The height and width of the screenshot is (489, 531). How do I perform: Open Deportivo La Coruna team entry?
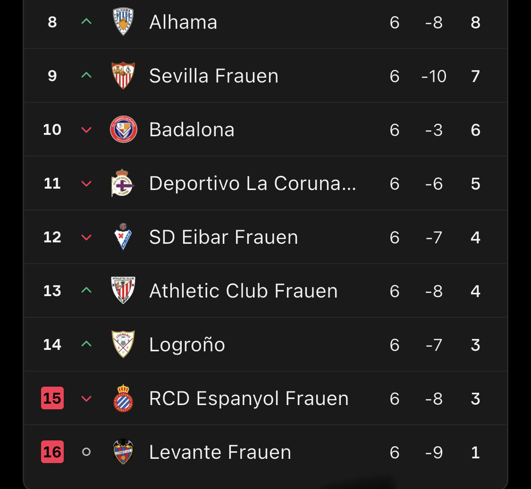252,183
